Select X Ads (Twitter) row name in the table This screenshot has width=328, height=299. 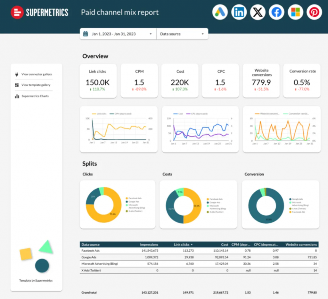click(x=91, y=270)
